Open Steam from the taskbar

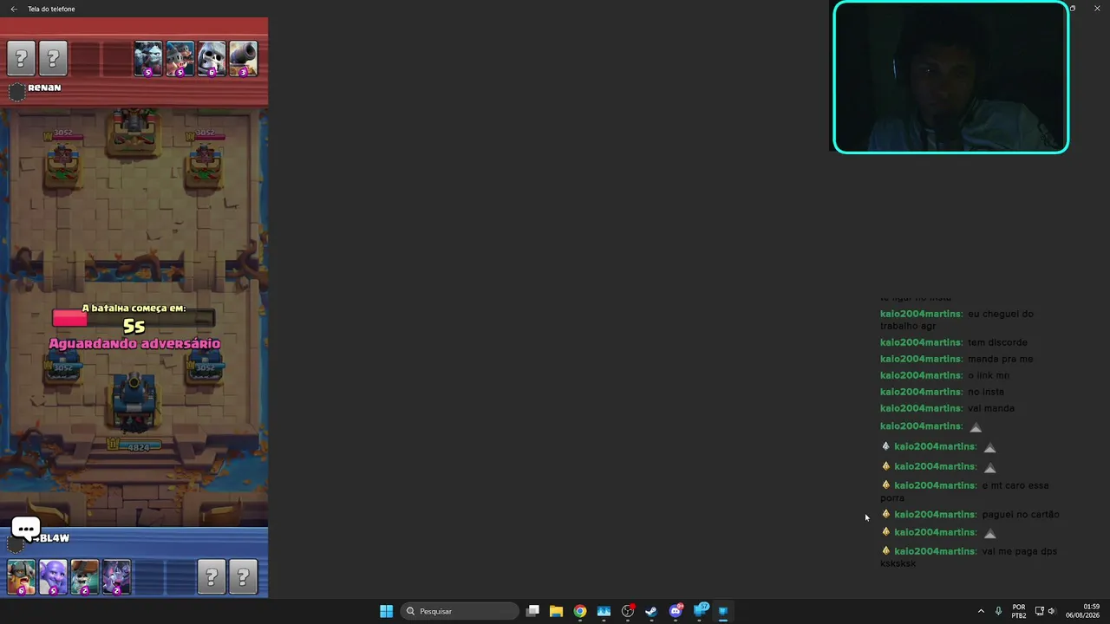point(651,611)
